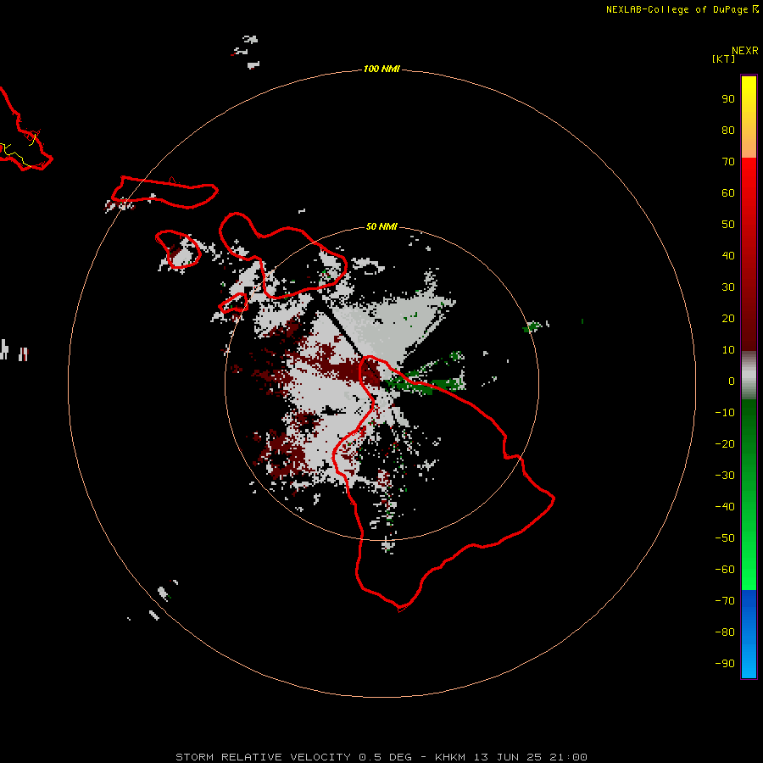Viewport: 763px width, 763px height.
Task: Click the KT units label above color scale
Action: tap(724, 58)
